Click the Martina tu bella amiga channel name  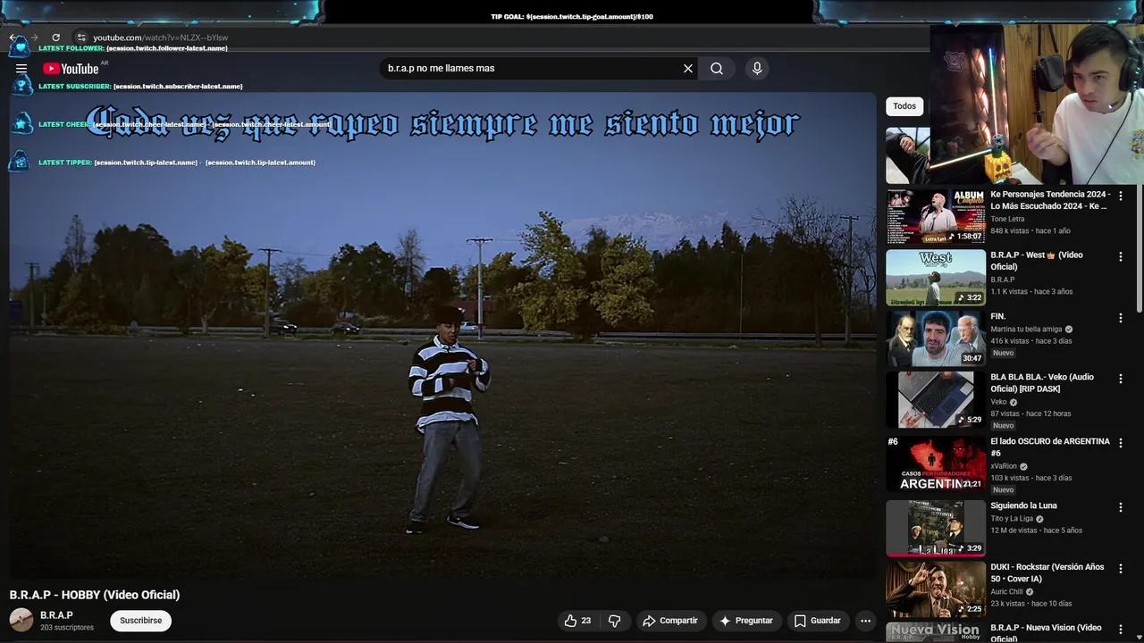click(x=1026, y=329)
